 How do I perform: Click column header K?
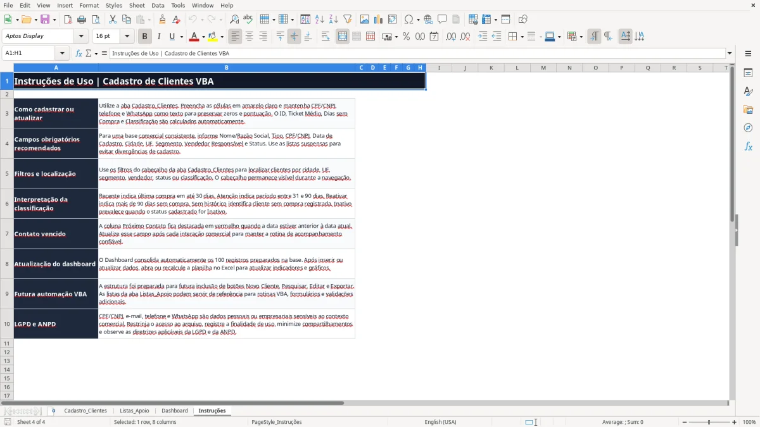pyautogui.click(x=491, y=68)
